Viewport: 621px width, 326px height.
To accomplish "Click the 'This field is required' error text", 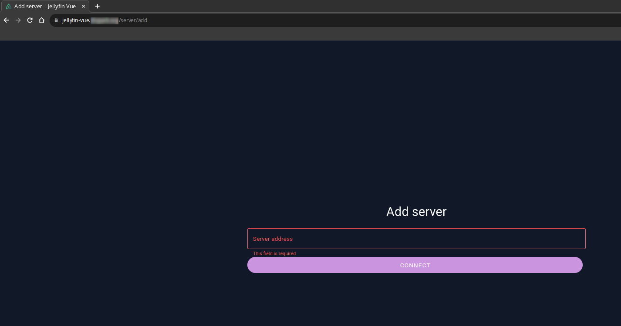I will [x=274, y=253].
